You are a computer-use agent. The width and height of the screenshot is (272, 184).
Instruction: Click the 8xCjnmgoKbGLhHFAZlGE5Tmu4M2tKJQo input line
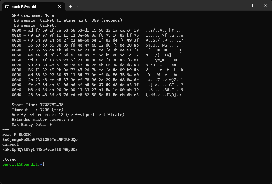tap(40, 140)
